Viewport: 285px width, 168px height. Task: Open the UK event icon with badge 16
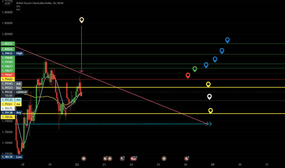(132, 158)
